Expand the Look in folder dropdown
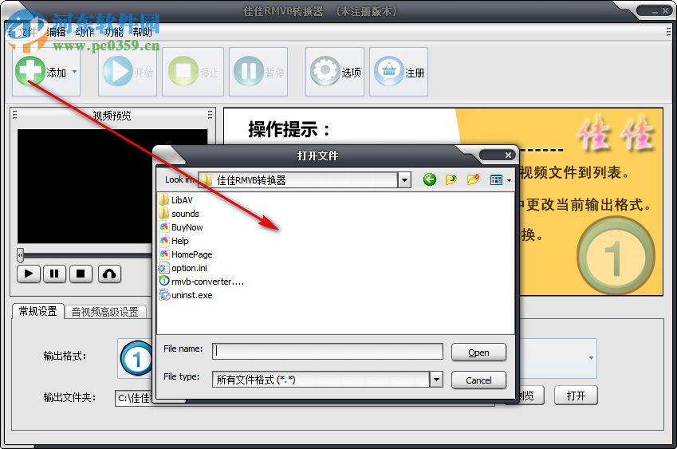677x449 pixels. 404,180
